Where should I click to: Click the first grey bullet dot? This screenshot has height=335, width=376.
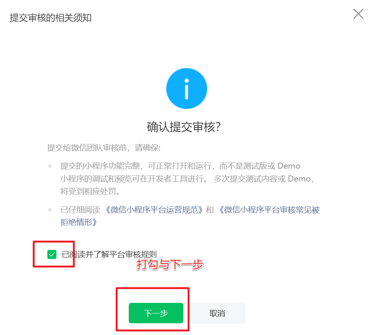click(50, 166)
